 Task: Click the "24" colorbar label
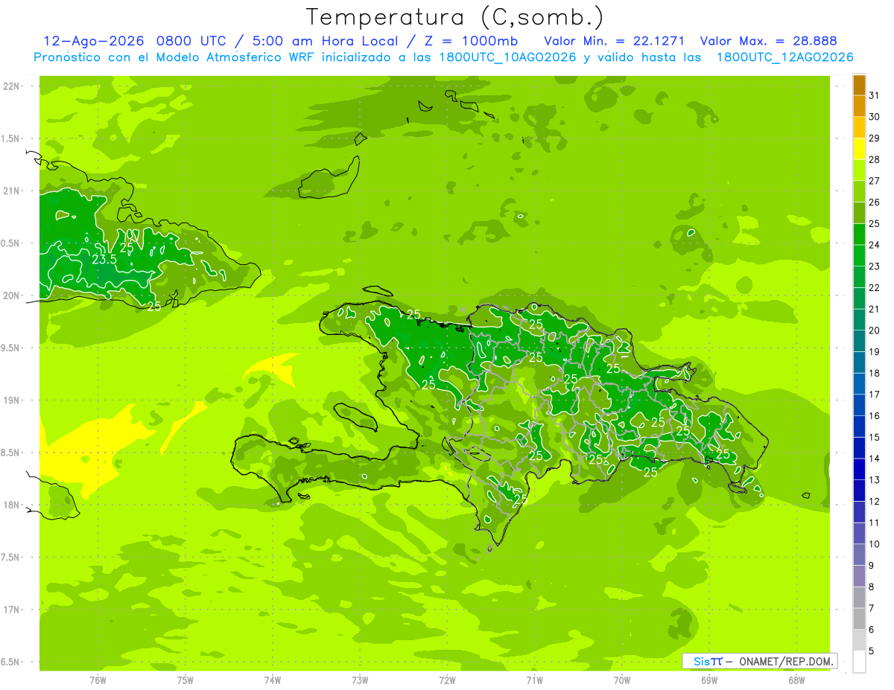875,245
